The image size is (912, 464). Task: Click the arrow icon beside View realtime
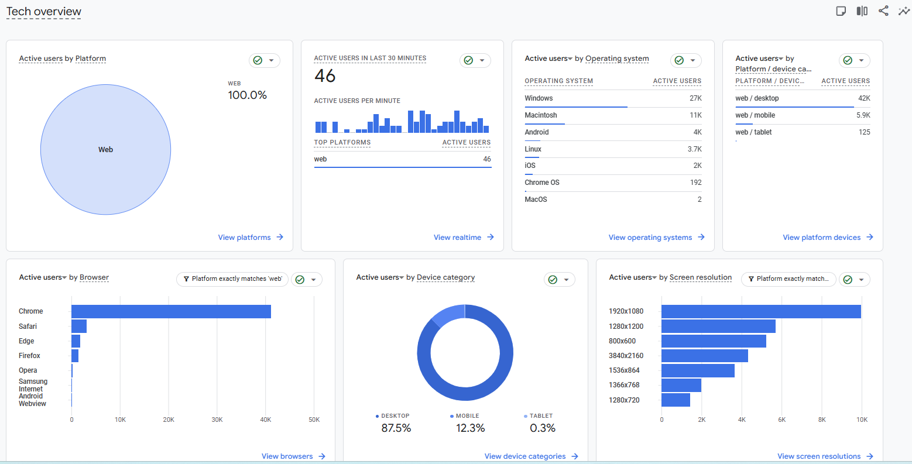[x=491, y=237]
